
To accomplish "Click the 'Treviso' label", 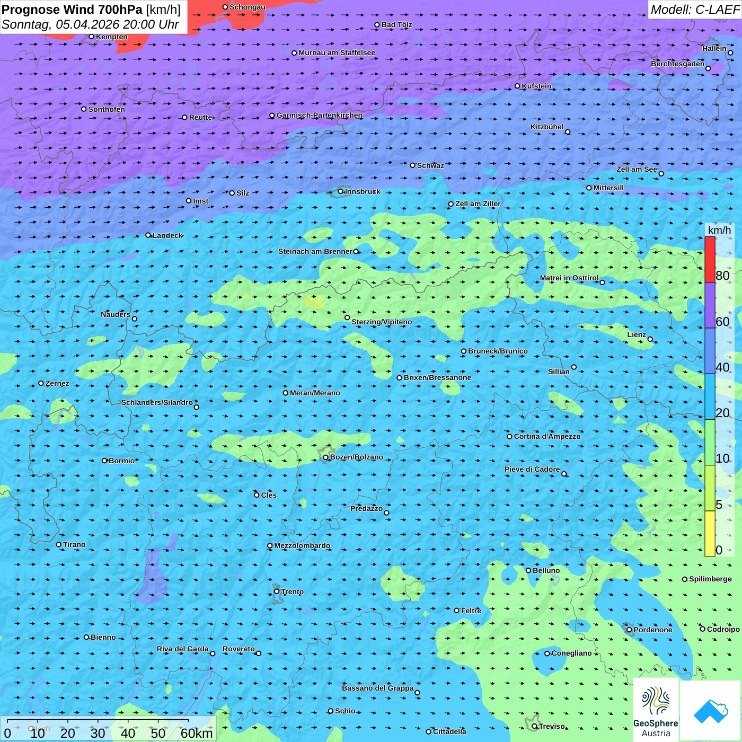I will click(551, 726).
